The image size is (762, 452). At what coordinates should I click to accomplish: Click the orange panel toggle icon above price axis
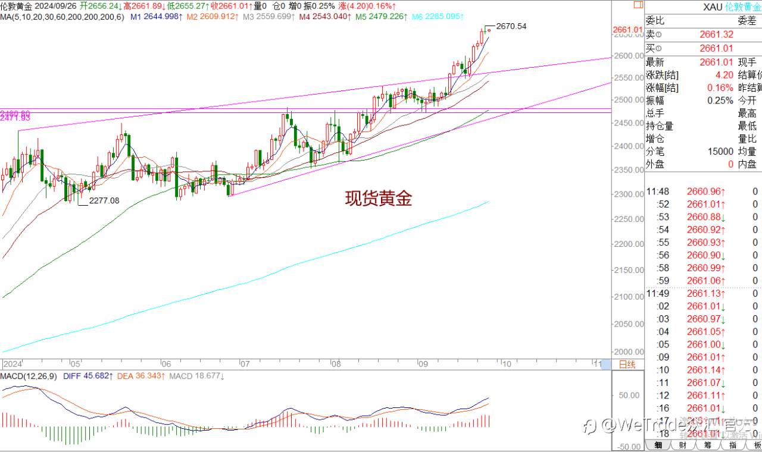click(638, 6)
